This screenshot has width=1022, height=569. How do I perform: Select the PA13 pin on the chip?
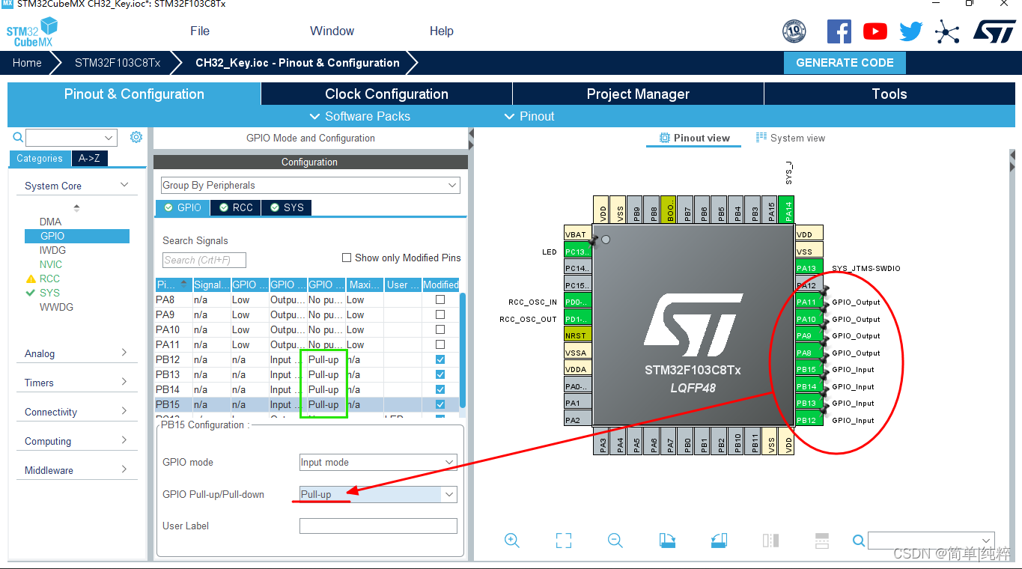point(809,268)
